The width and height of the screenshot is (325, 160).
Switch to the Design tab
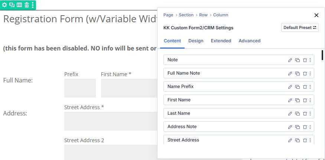click(x=196, y=41)
